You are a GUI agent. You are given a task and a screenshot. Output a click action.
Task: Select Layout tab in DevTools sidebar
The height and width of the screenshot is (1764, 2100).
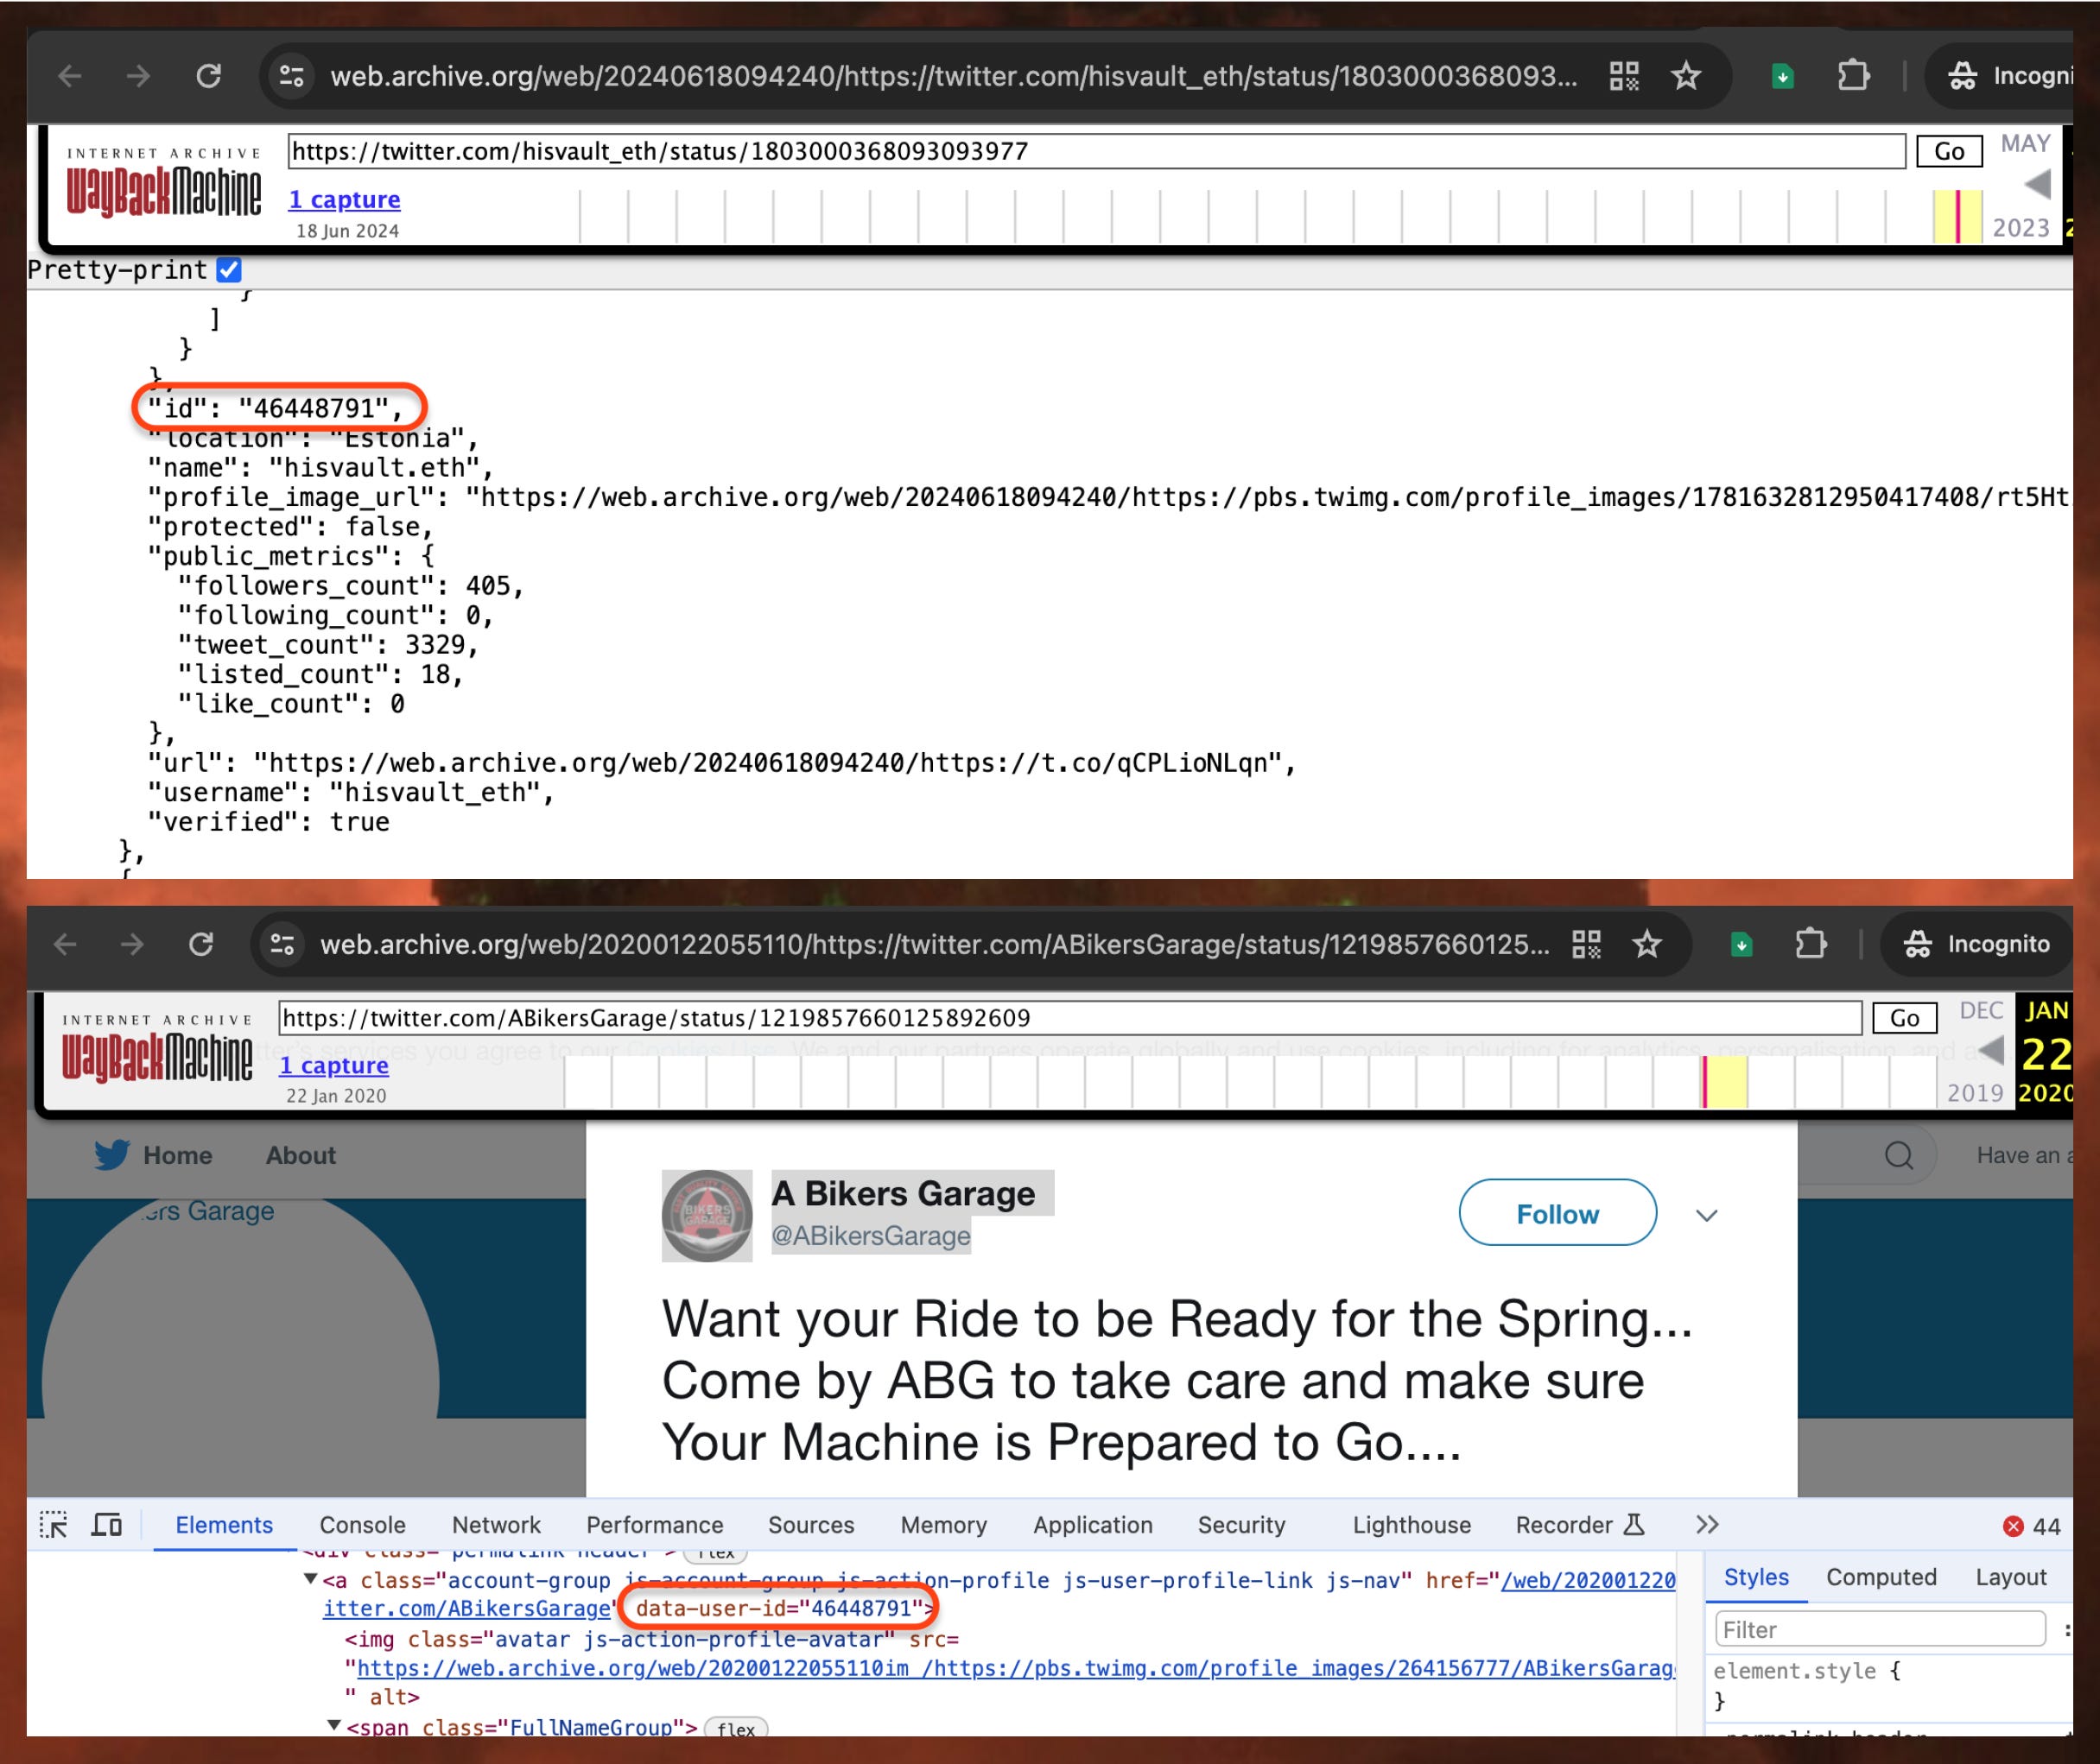point(2010,1577)
